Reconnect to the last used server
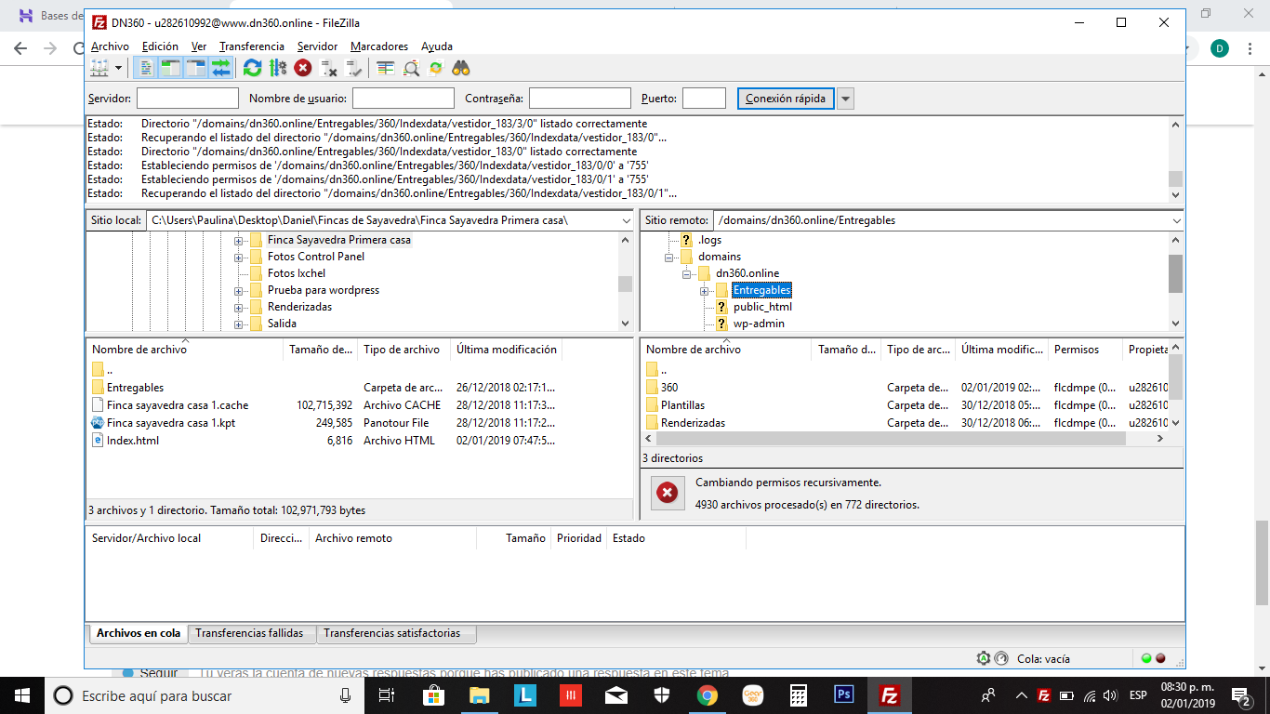1270x714 pixels. pos(353,68)
